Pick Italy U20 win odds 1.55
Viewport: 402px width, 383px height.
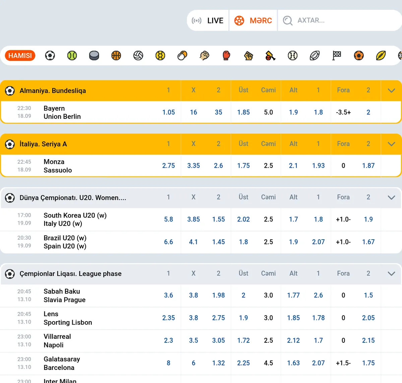click(x=218, y=220)
